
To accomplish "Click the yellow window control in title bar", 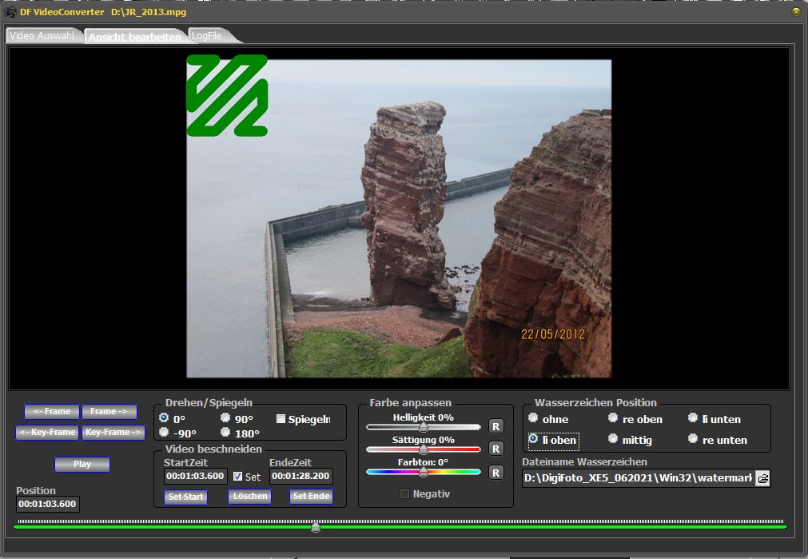I will click(795, 11).
